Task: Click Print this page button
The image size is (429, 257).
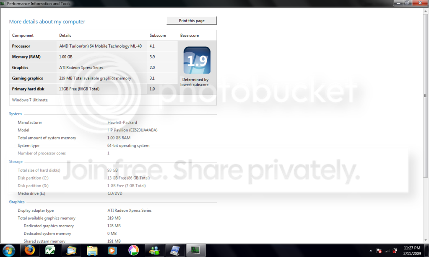Action: [192, 21]
